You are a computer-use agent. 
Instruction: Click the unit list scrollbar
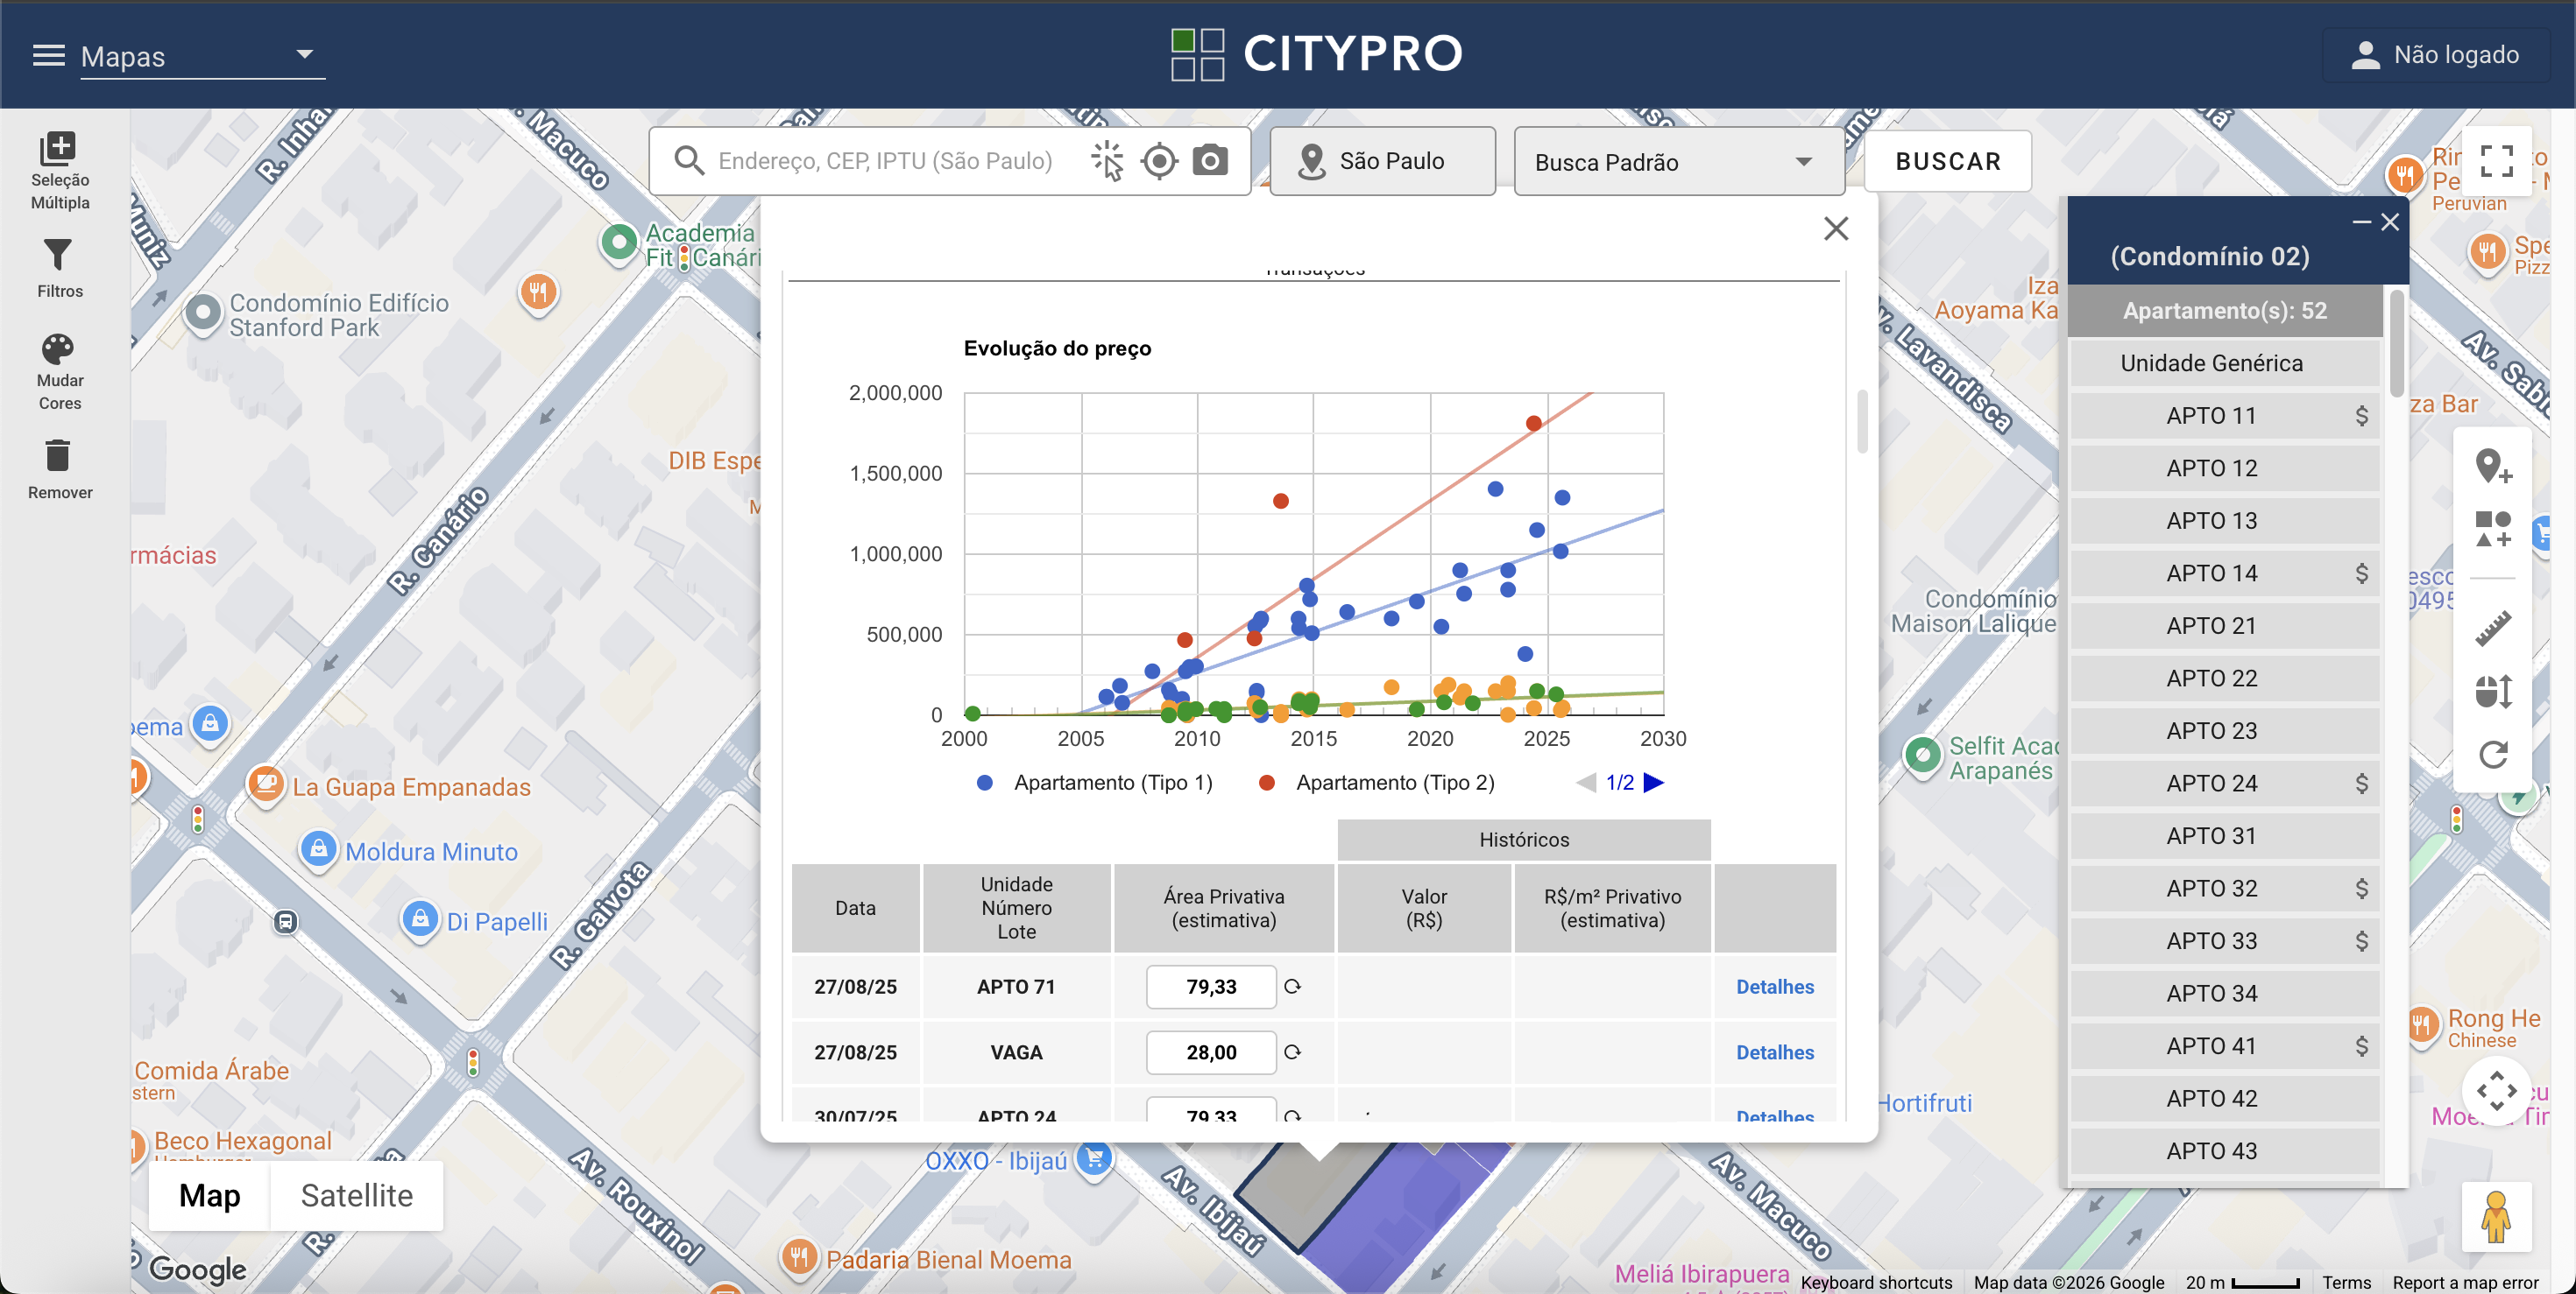2396,342
